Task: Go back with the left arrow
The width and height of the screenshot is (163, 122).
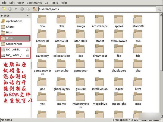Action: [10, 9]
